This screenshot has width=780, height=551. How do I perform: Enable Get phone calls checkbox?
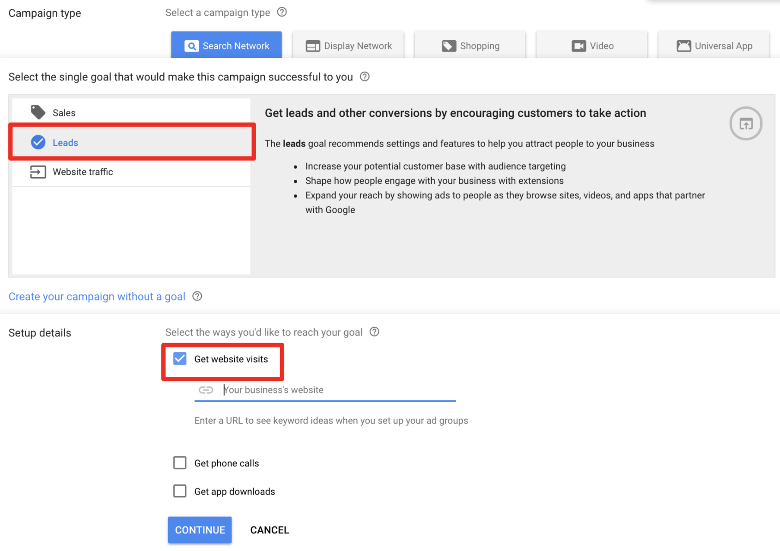pos(180,463)
